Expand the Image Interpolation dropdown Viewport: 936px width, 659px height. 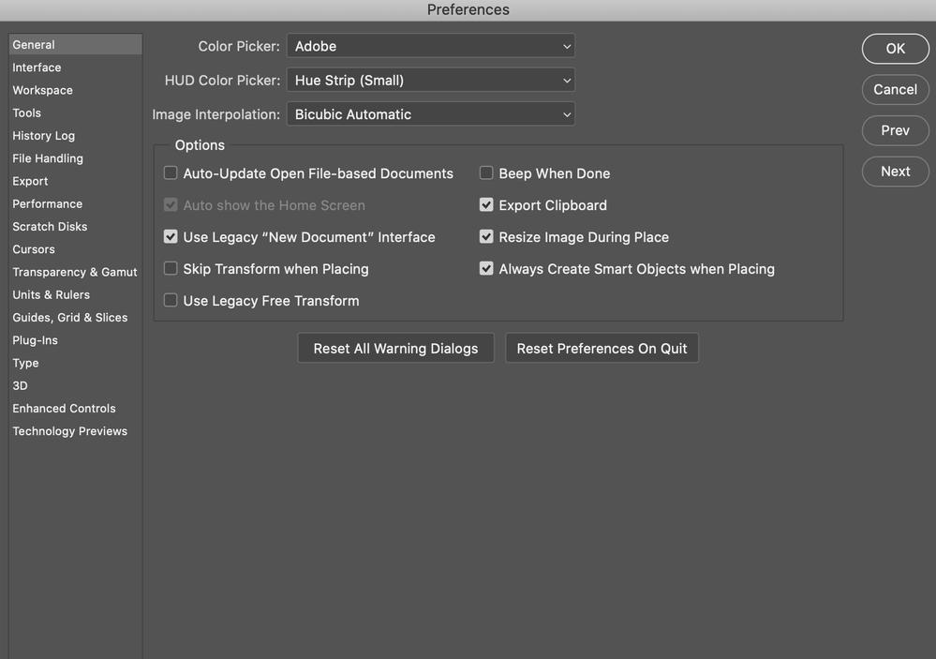pyautogui.click(x=430, y=114)
